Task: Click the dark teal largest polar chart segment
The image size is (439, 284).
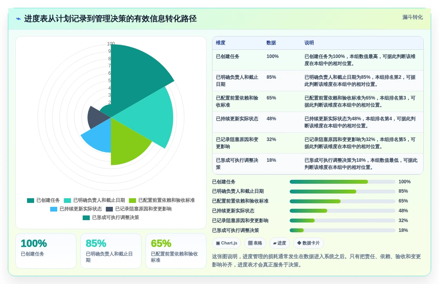Action: point(134,76)
